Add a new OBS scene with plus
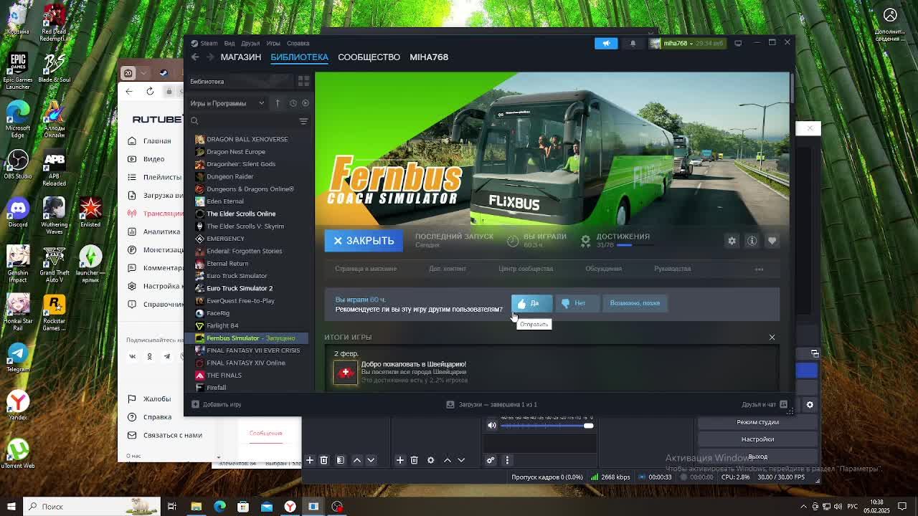Image resolution: width=918 pixels, height=516 pixels. tap(310, 460)
